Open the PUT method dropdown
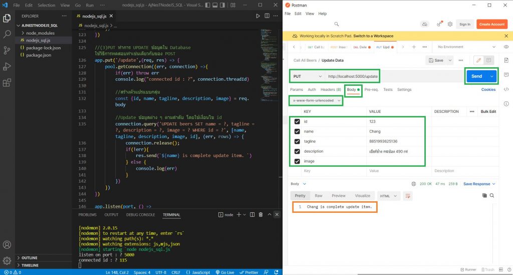This screenshot has height=275, width=513. [307, 76]
